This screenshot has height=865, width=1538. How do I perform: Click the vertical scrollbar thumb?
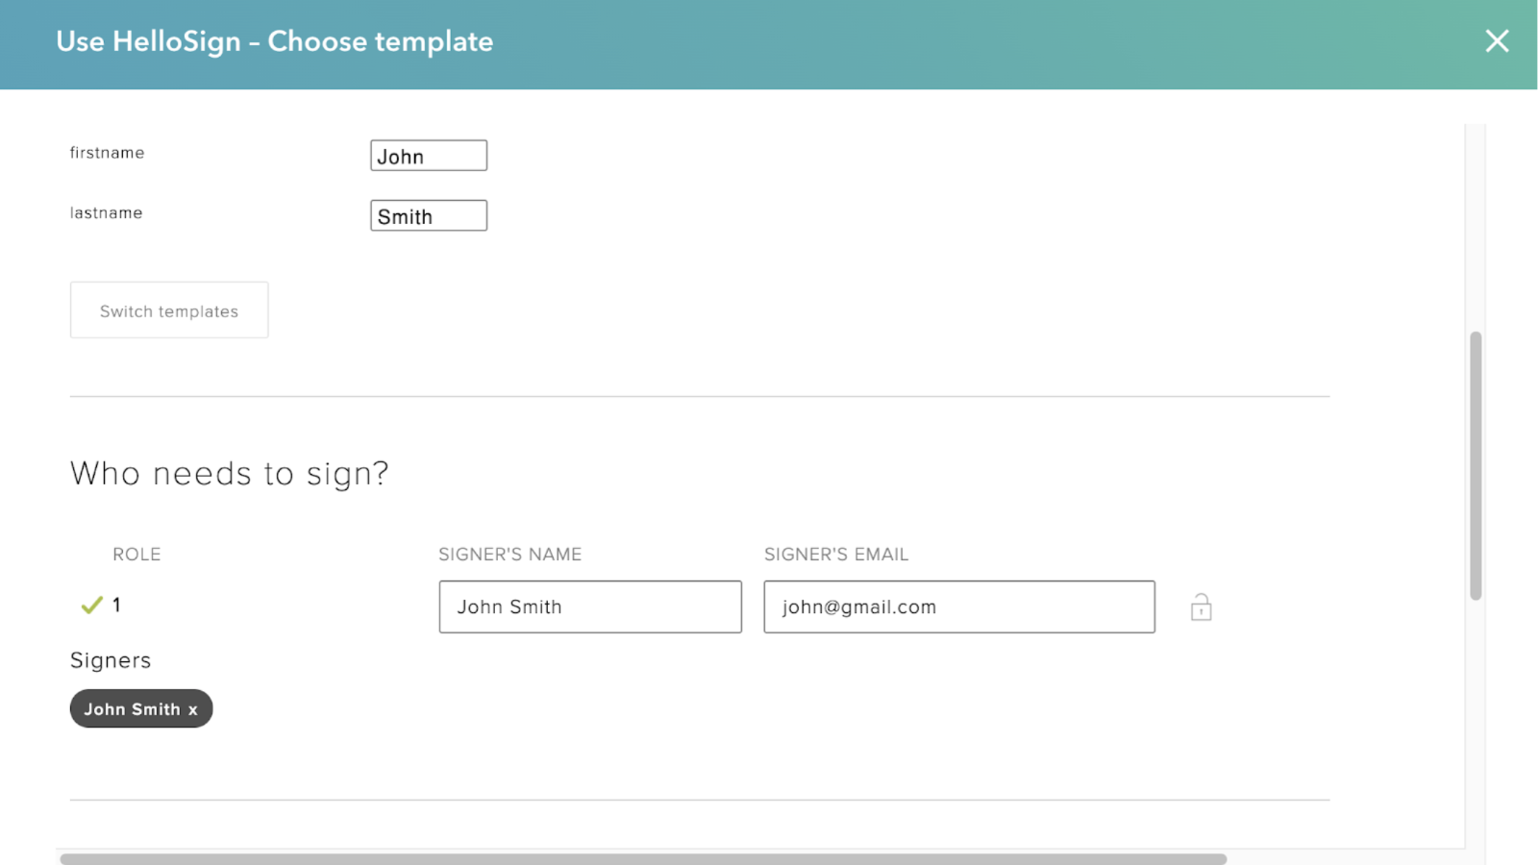(1476, 465)
